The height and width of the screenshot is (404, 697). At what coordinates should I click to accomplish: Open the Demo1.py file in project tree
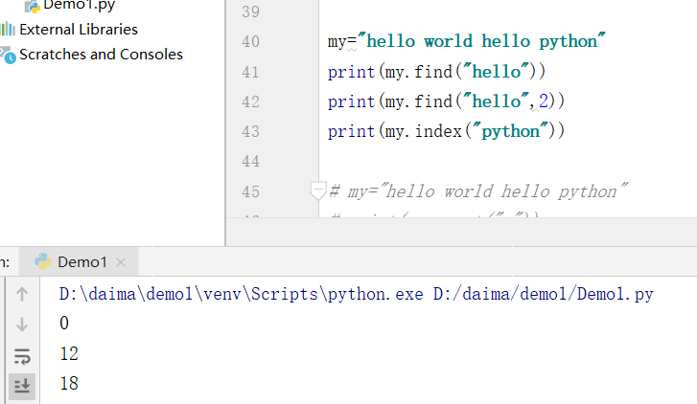(x=80, y=6)
